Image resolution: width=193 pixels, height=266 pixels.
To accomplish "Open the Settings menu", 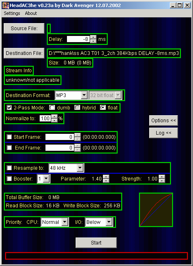I will (12, 13).
